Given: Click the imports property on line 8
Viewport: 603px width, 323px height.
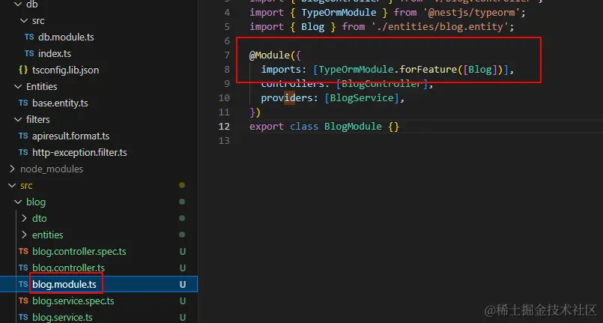Looking at the screenshot, I should (x=281, y=70).
